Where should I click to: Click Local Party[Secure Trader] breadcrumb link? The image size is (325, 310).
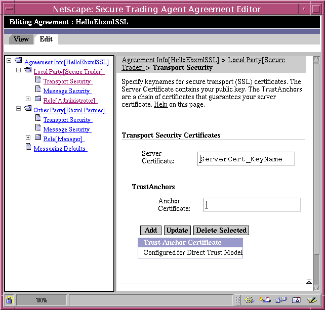pos(256,60)
